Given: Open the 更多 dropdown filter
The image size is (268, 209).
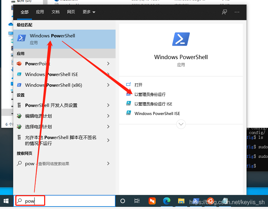Looking at the screenshot, I should pyautogui.click(x=89, y=12).
